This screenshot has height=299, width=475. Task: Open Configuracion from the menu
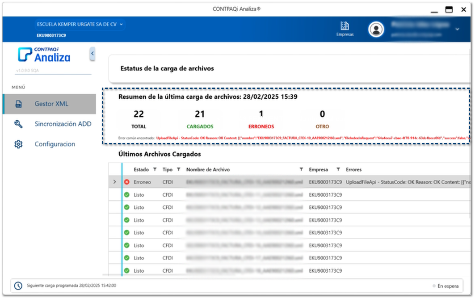click(55, 144)
